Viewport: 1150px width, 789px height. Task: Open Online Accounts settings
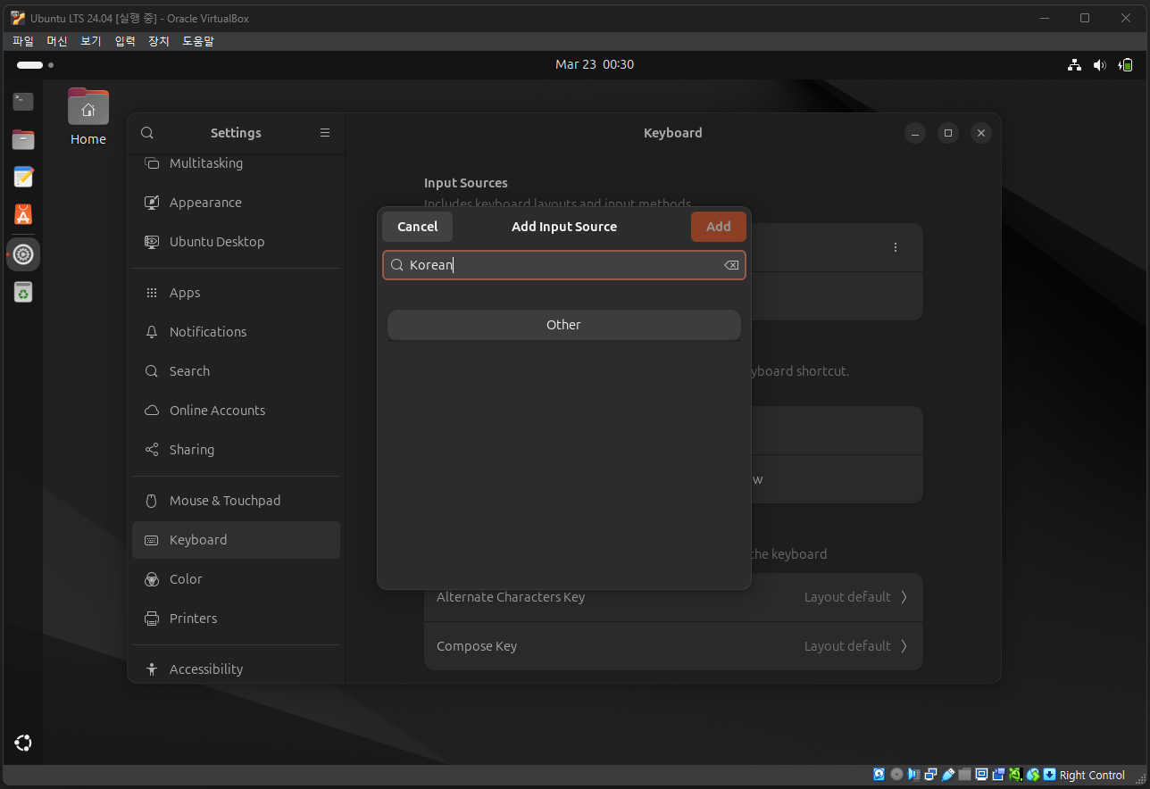tap(236, 411)
